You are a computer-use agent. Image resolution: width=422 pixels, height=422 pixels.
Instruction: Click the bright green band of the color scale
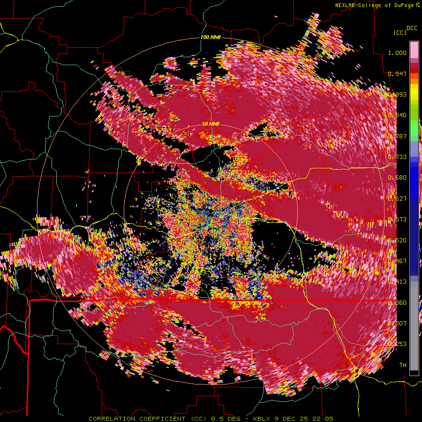pyautogui.click(x=414, y=128)
